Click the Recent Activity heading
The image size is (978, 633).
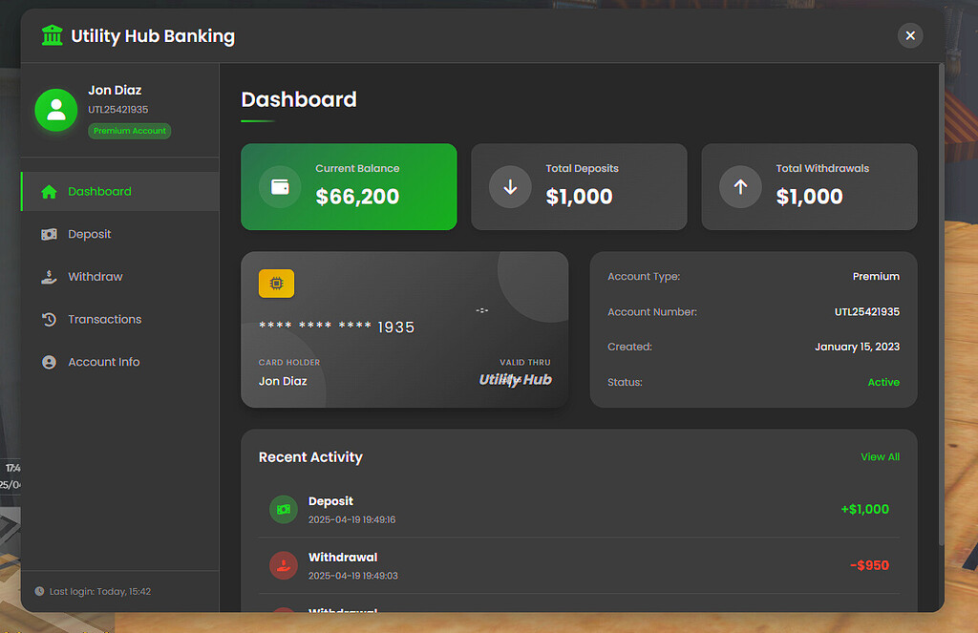(x=310, y=457)
